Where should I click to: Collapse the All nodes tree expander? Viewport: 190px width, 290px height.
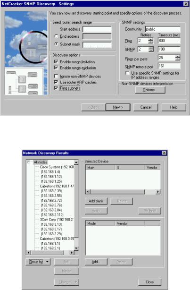(29, 162)
